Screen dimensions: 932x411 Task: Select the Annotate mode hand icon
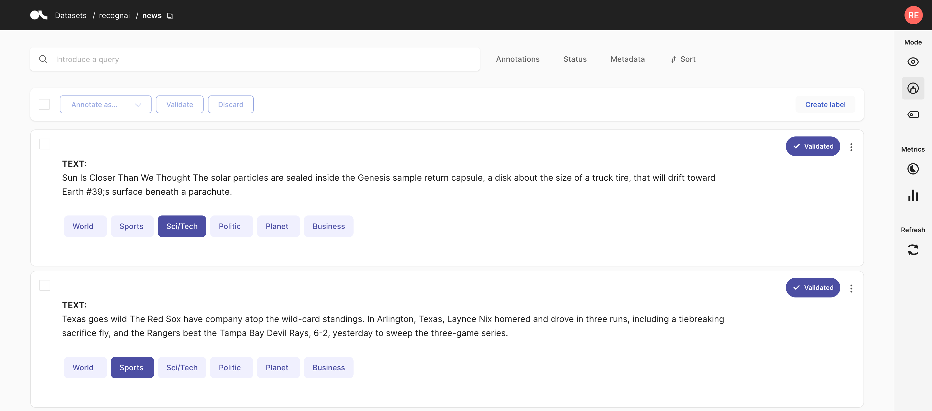(913, 88)
